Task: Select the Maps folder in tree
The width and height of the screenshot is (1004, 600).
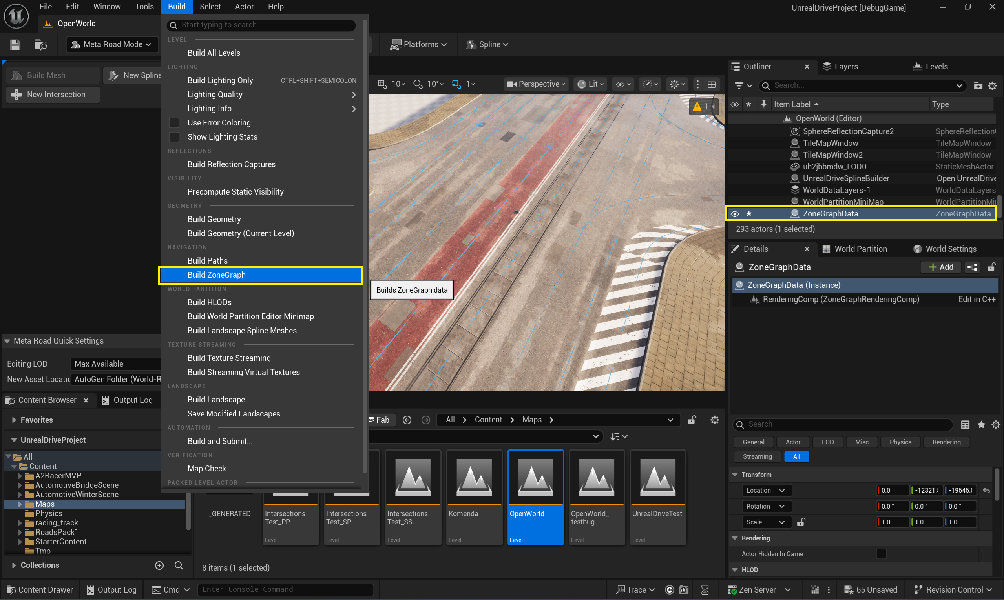Action: coord(94,504)
